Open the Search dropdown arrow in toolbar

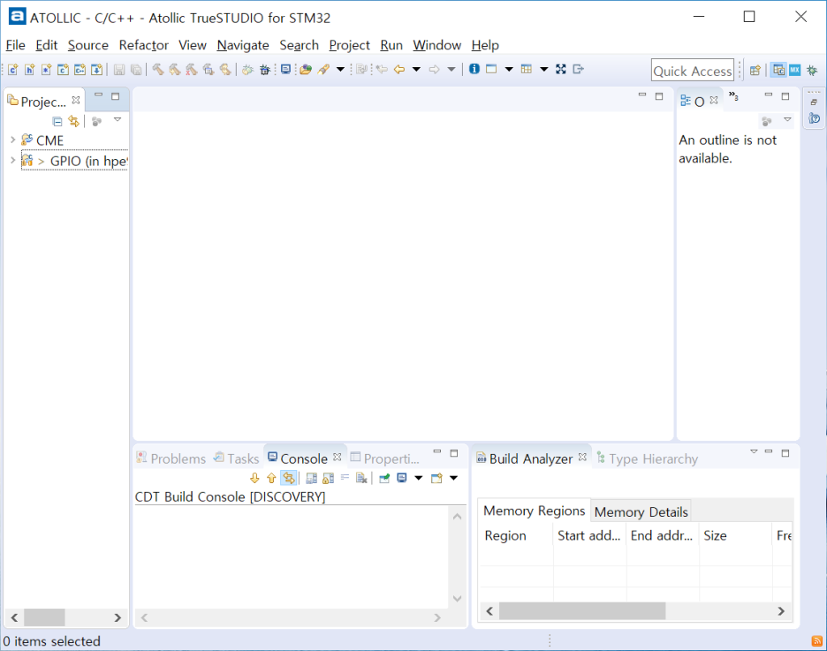tap(340, 69)
